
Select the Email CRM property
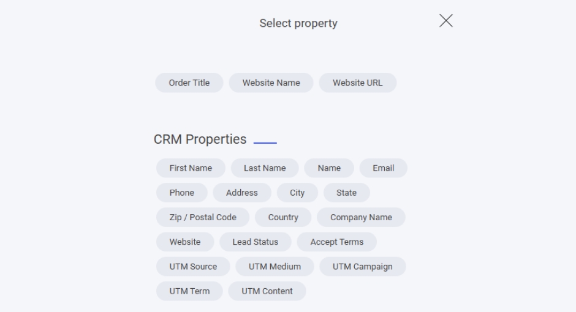[x=383, y=168]
